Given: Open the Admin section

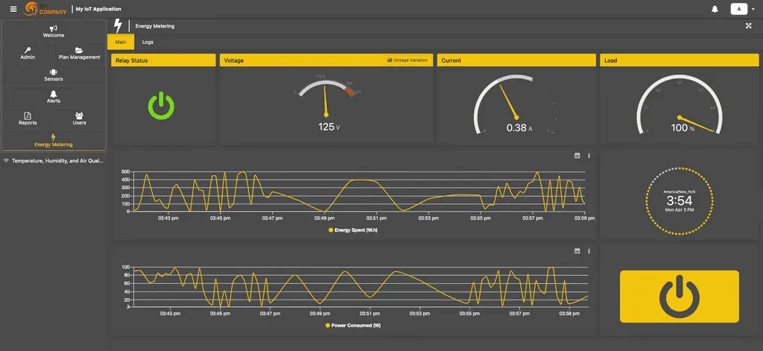Looking at the screenshot, I should [28, 53].
